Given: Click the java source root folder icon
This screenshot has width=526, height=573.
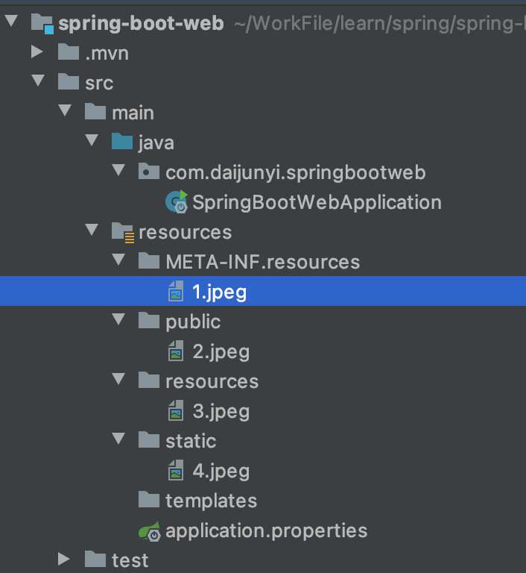Looking at the screenshot, I should click(x=121, y=143).
